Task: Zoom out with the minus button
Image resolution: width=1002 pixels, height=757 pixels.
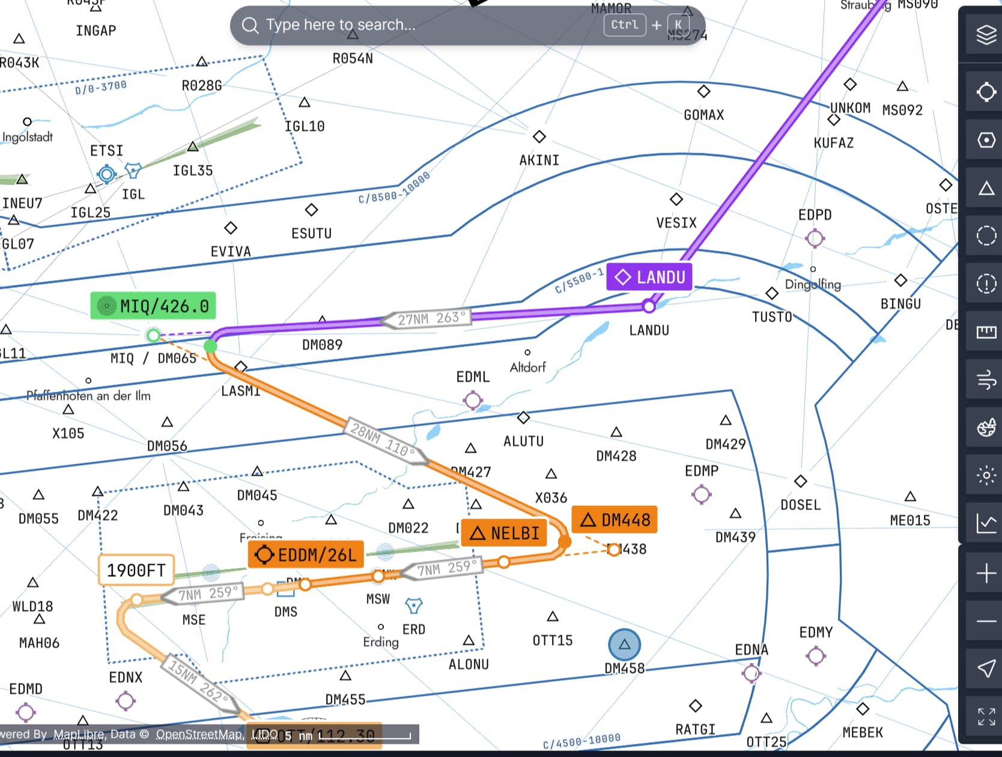Action: (986, 621)
